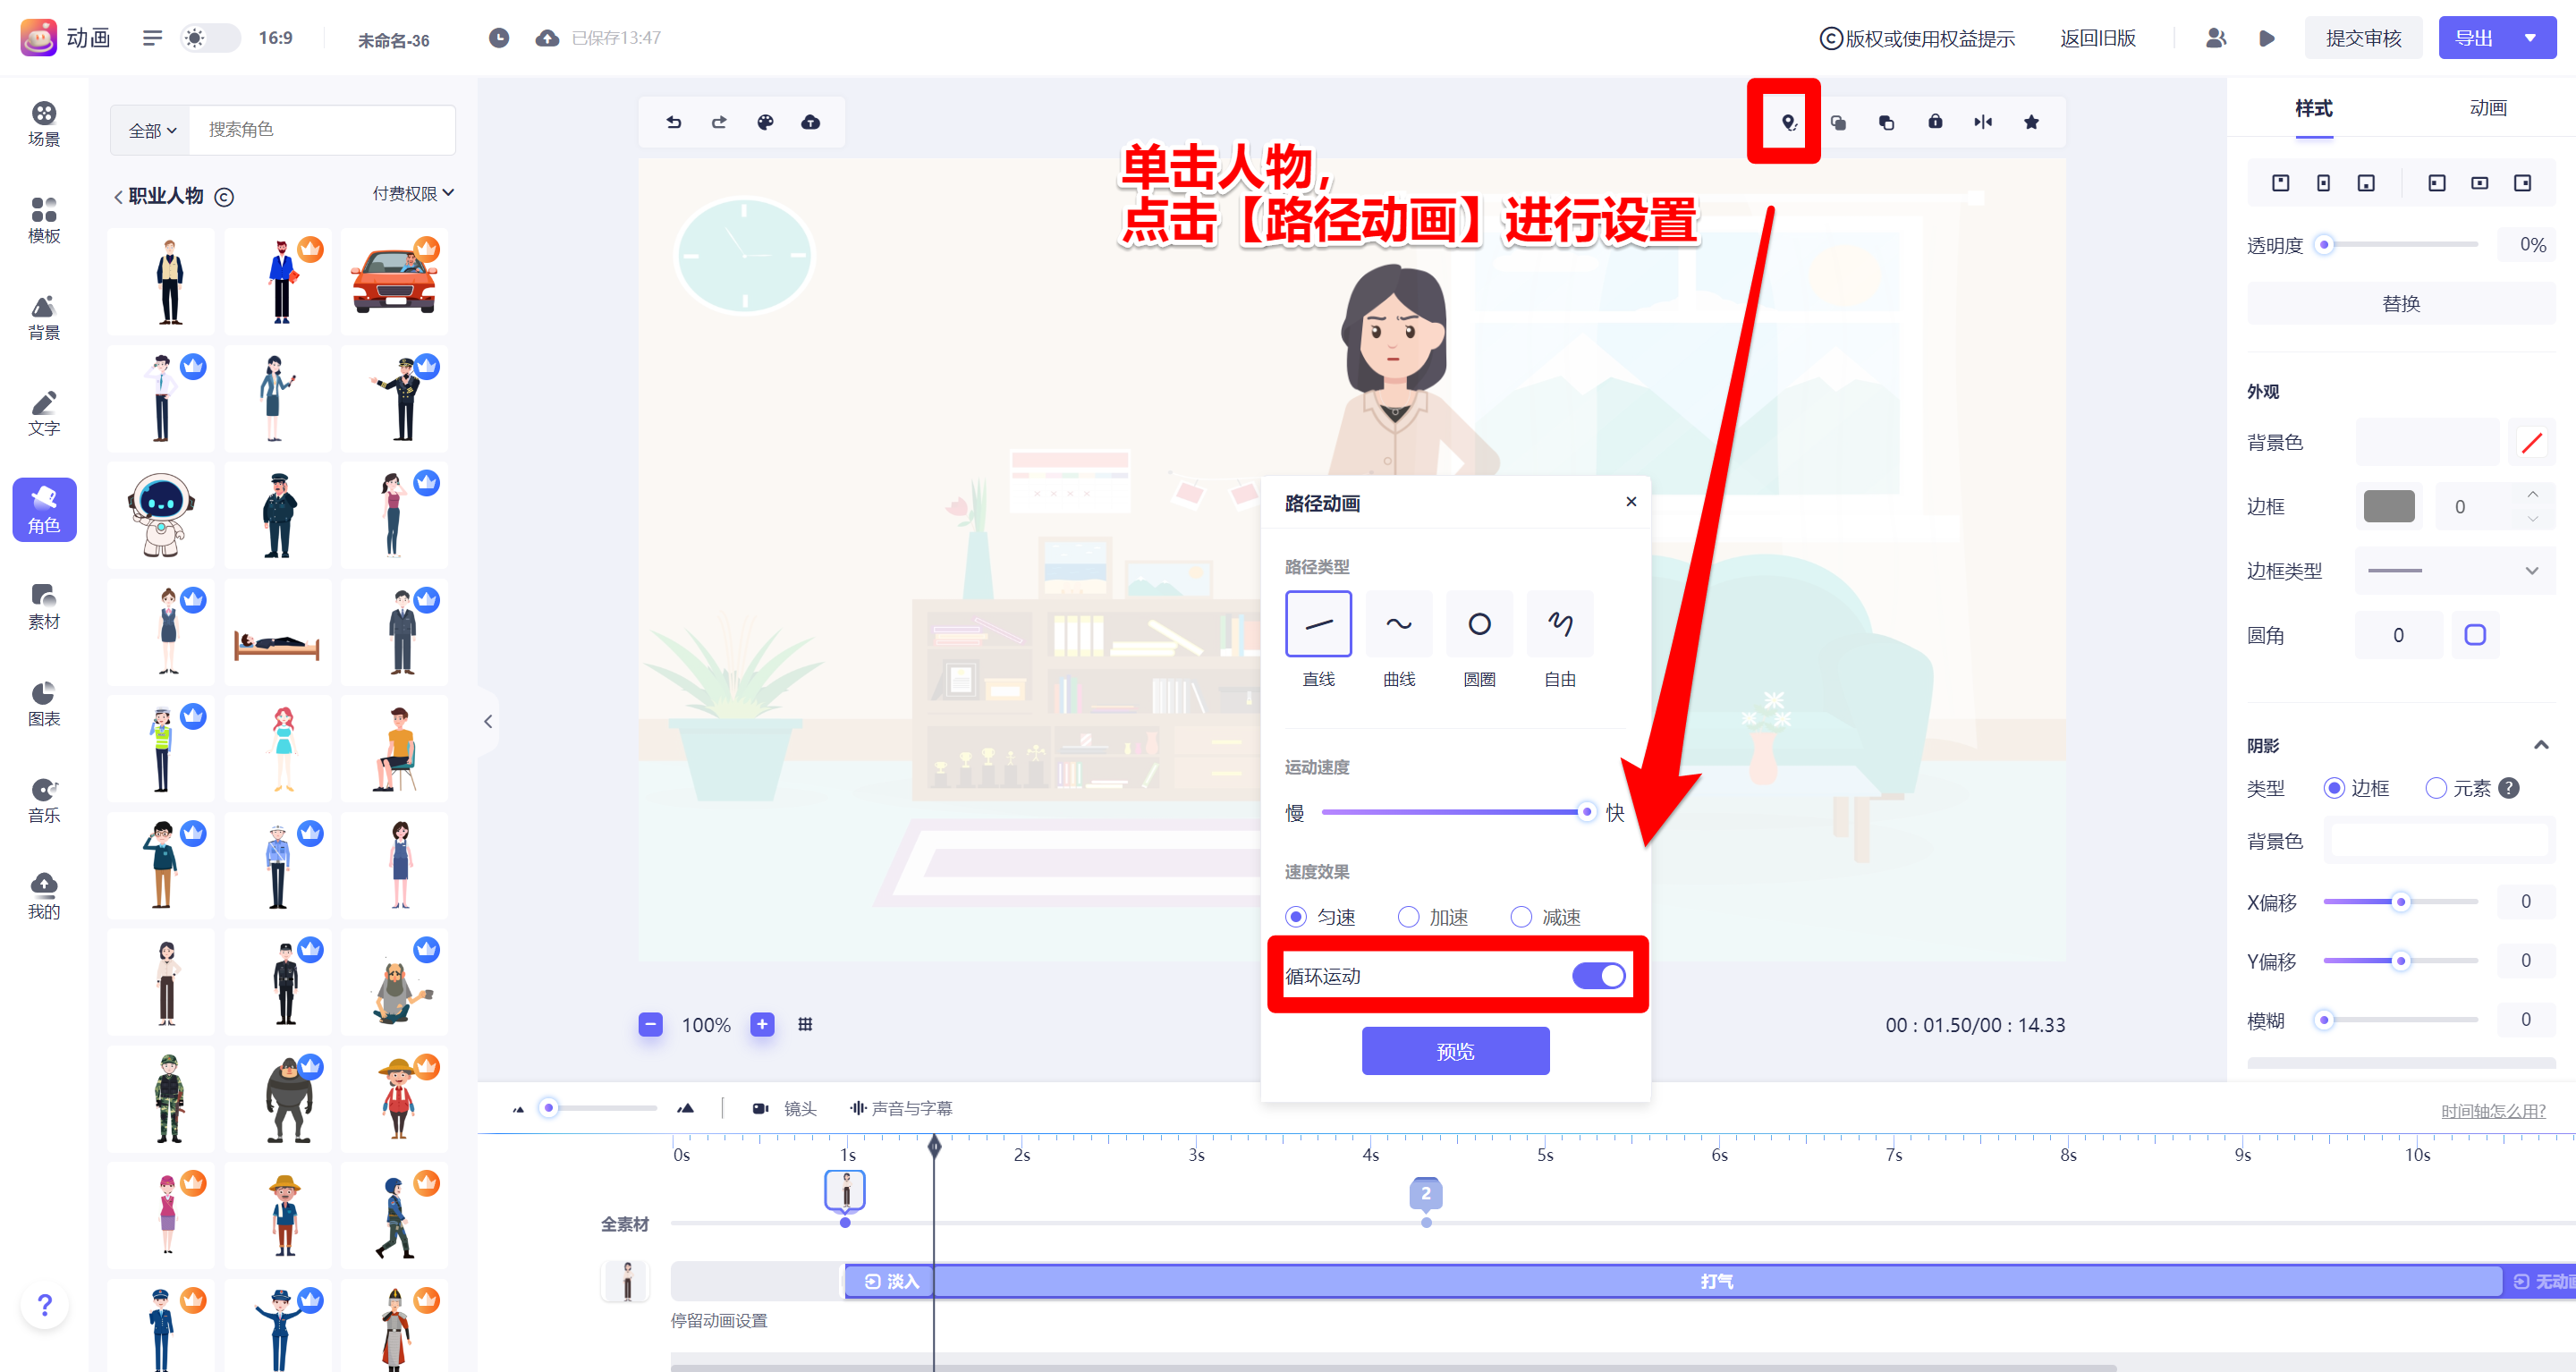Zoom out canvas with minus button

click(651, 1024)
